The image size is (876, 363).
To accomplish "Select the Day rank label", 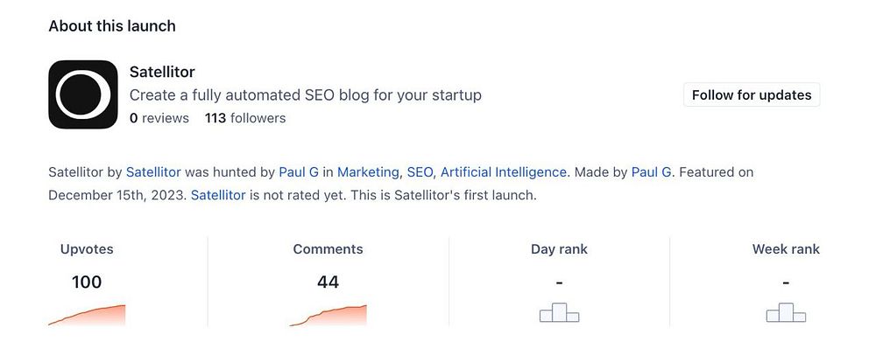I will click(x=559, y=249).
